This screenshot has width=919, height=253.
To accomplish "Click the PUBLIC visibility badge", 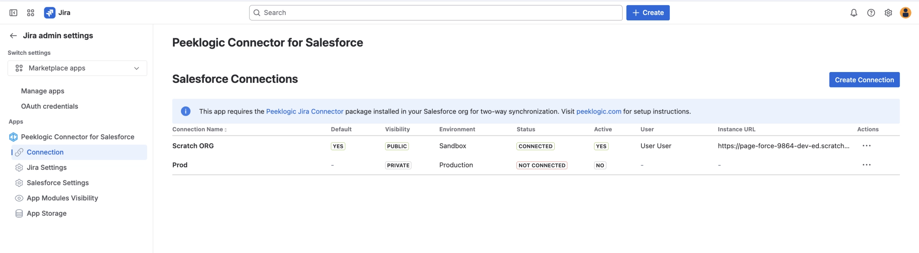I will click(x=397, y=146).
